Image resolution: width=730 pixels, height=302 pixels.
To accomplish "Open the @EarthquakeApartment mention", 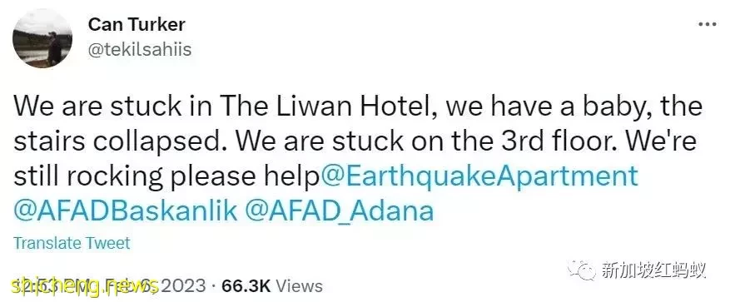I will click(x=478, y=177).
